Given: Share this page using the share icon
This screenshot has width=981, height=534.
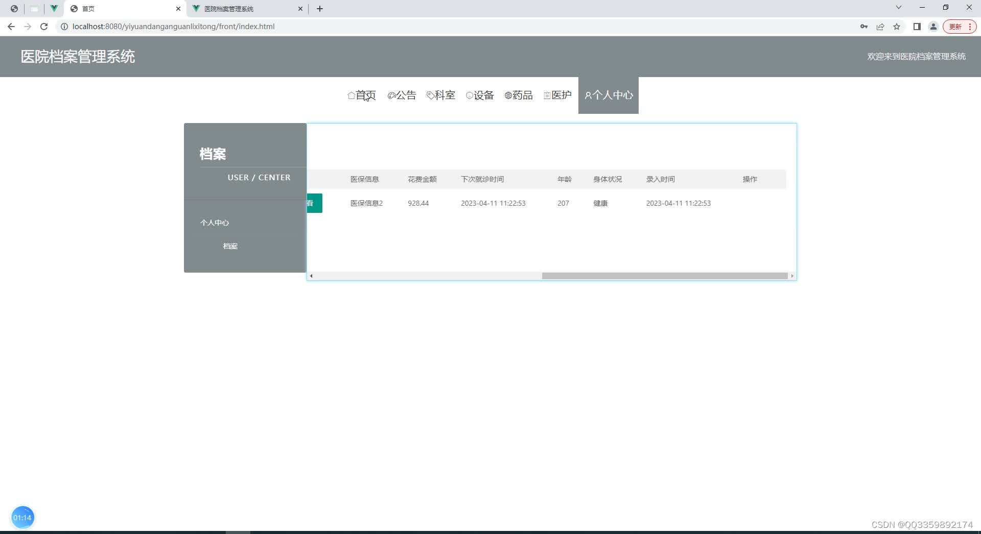Looking at the screenshot, I should tap(880, 27).
